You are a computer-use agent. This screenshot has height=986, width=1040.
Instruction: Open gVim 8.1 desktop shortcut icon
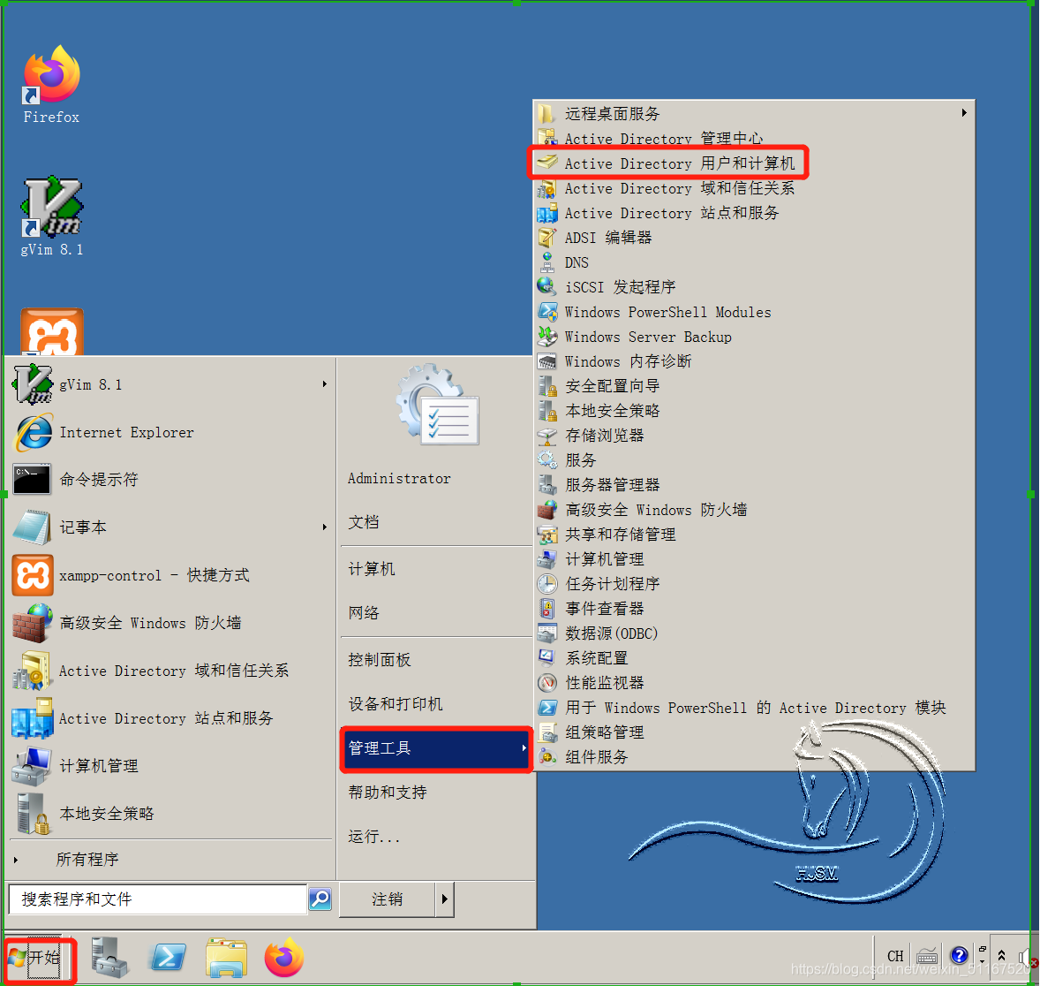pyautogui.click(x=52, y=207)
